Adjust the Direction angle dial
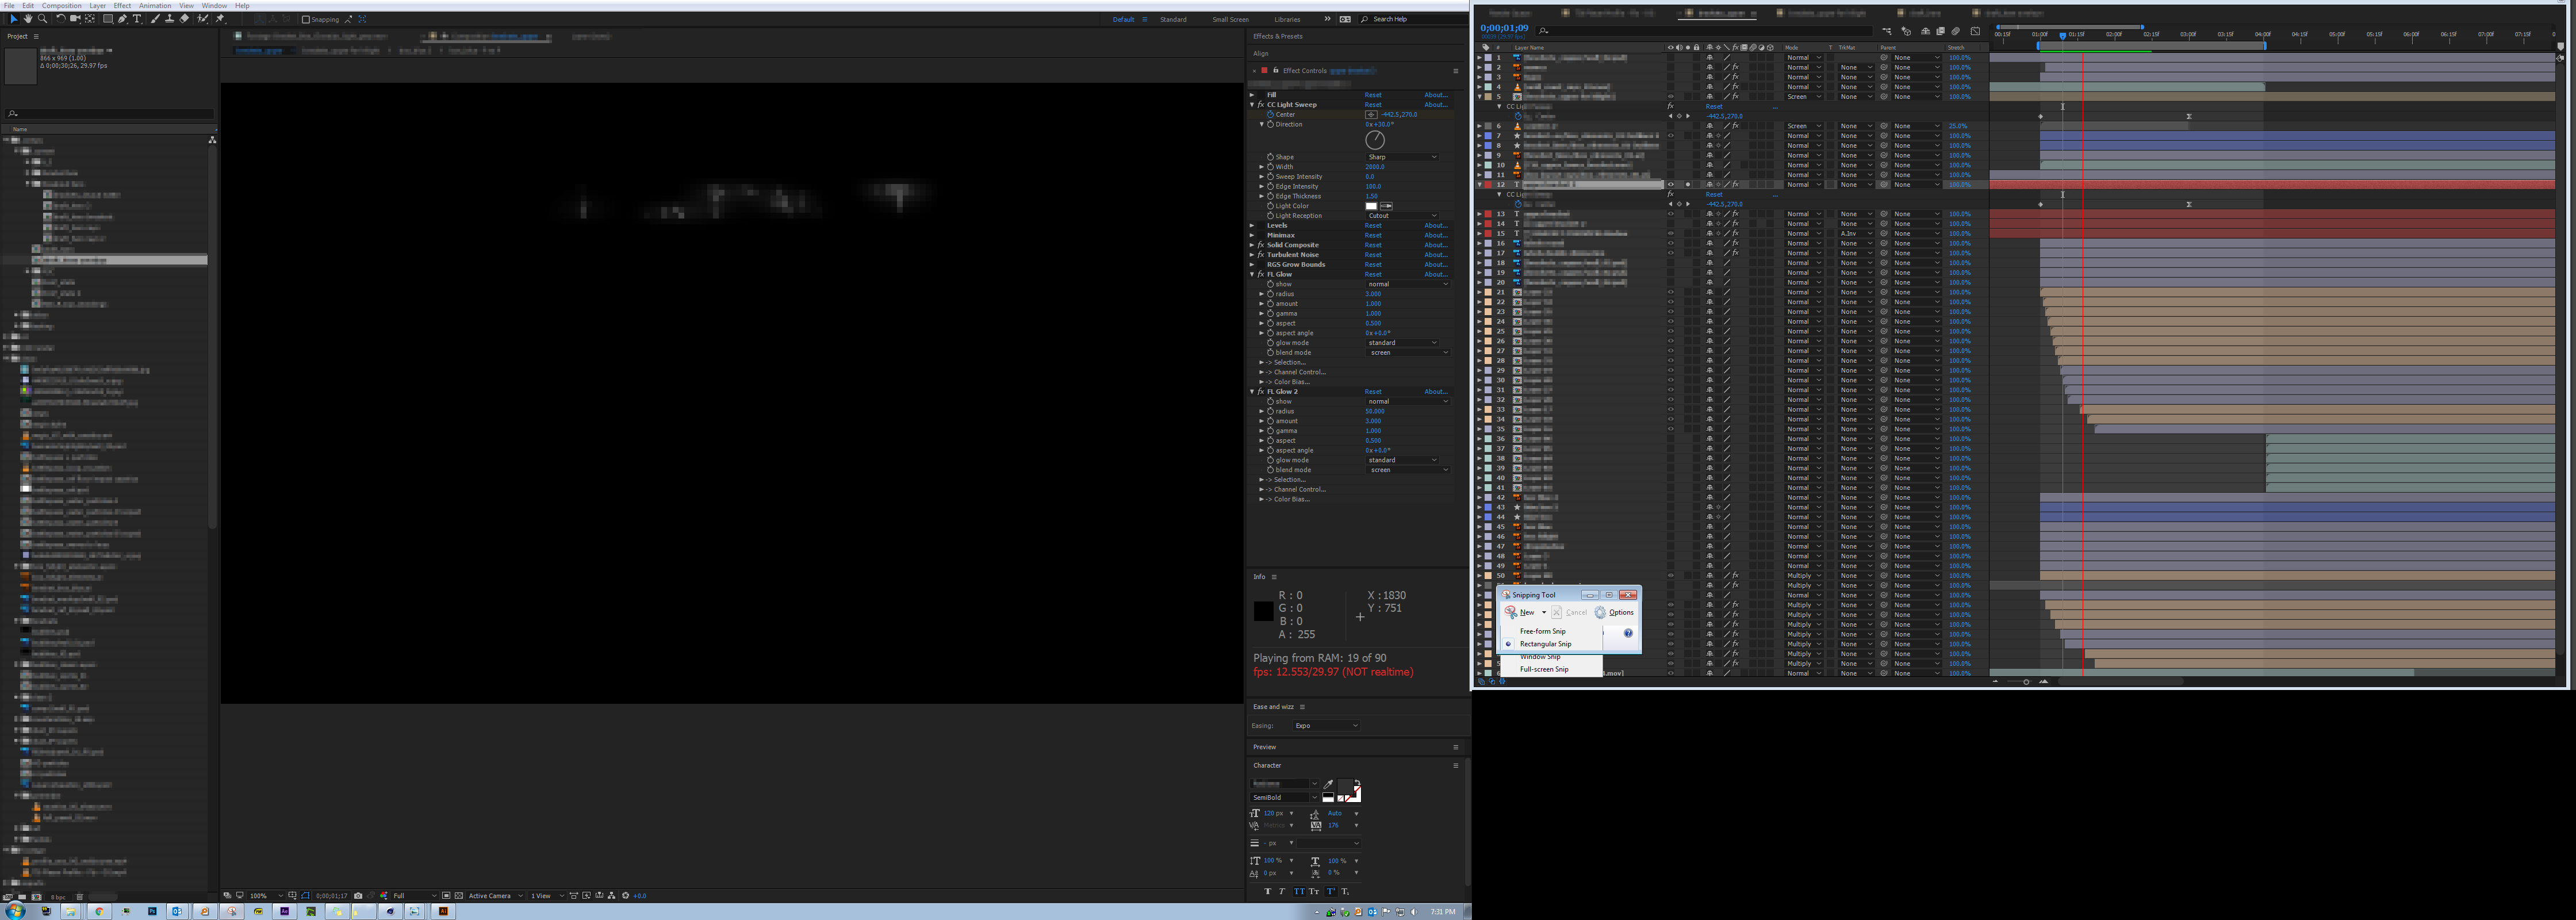2576x920 pixels. 1376,140
